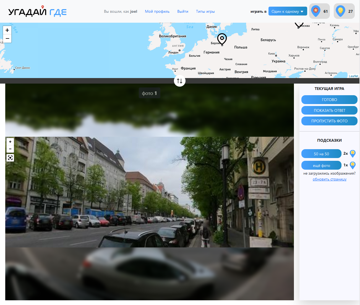The height and width of the screenshot is (305, 360).
Task: Click 'Волгоград' city on the map
Action: (320, 62)
